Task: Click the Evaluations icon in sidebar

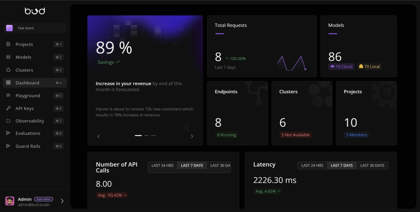Action: 8,133
